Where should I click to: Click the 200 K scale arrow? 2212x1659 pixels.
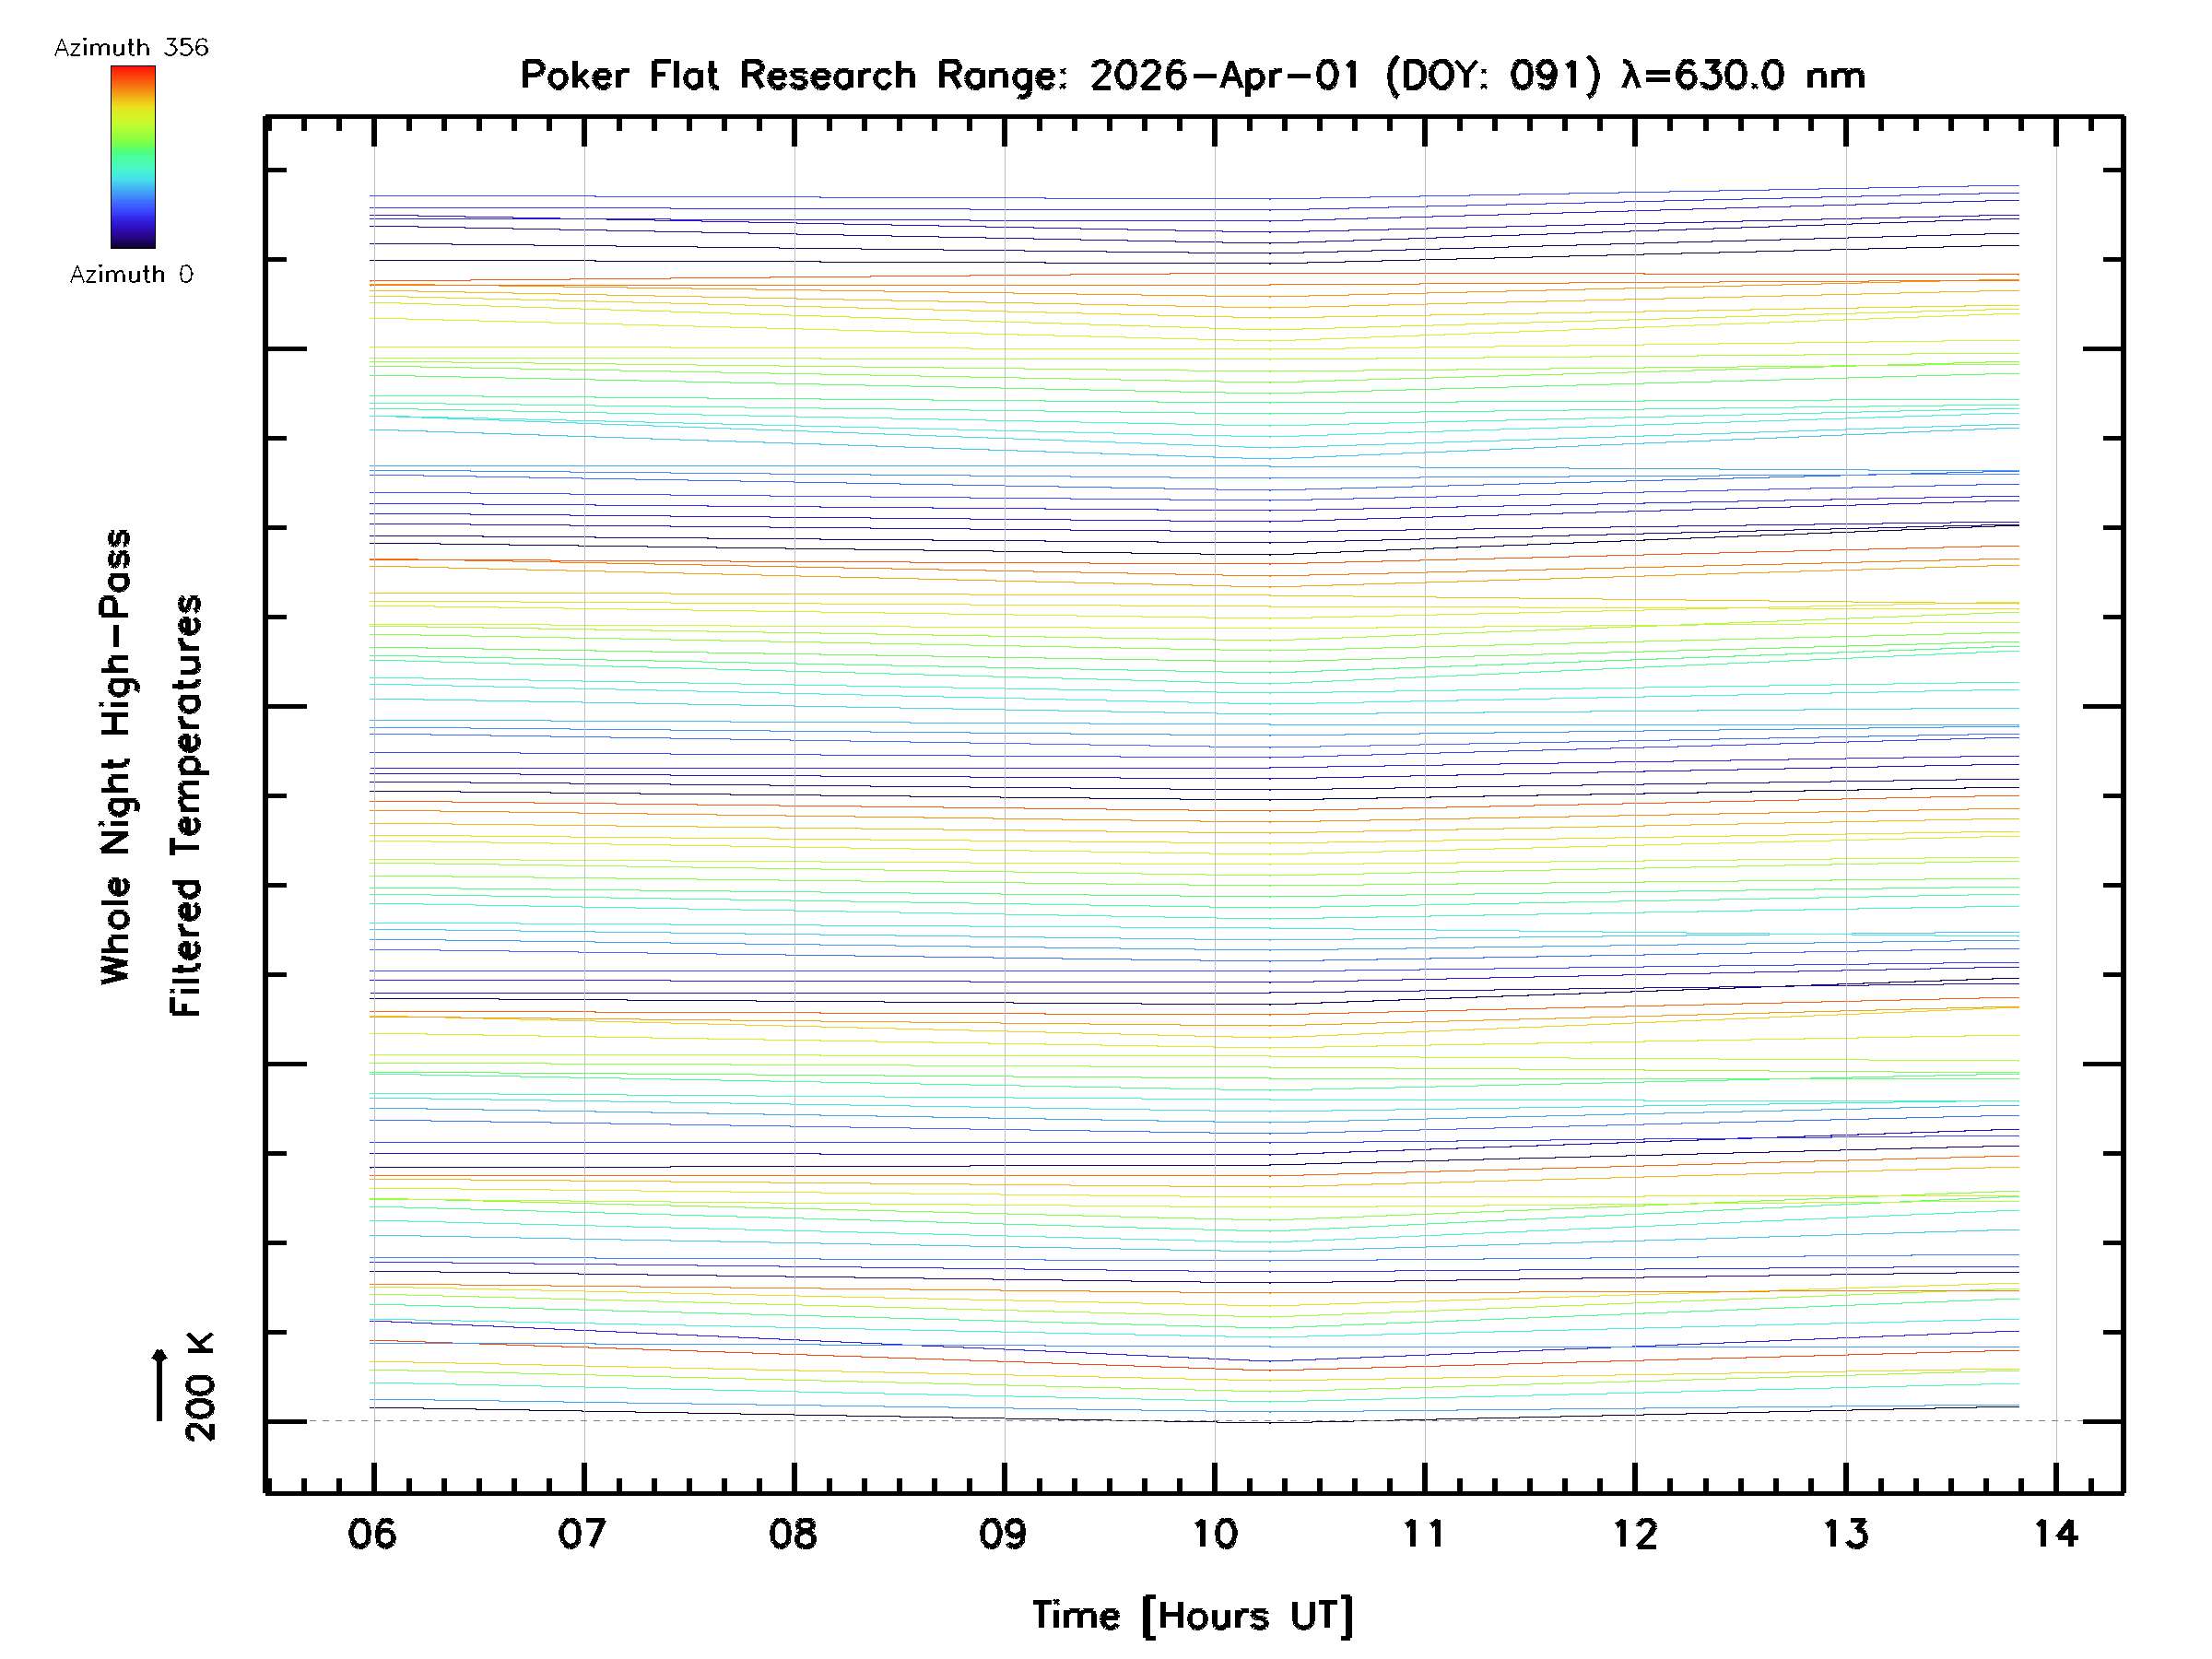coord(160,1385)
